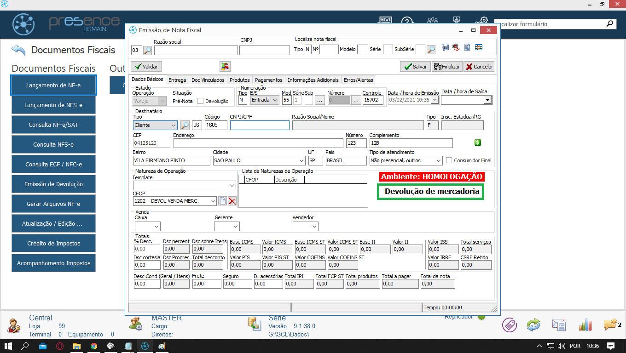Check the Consumidor Final box
The image size is (626, 353).
pyautogui.click(x=449, y=160)
